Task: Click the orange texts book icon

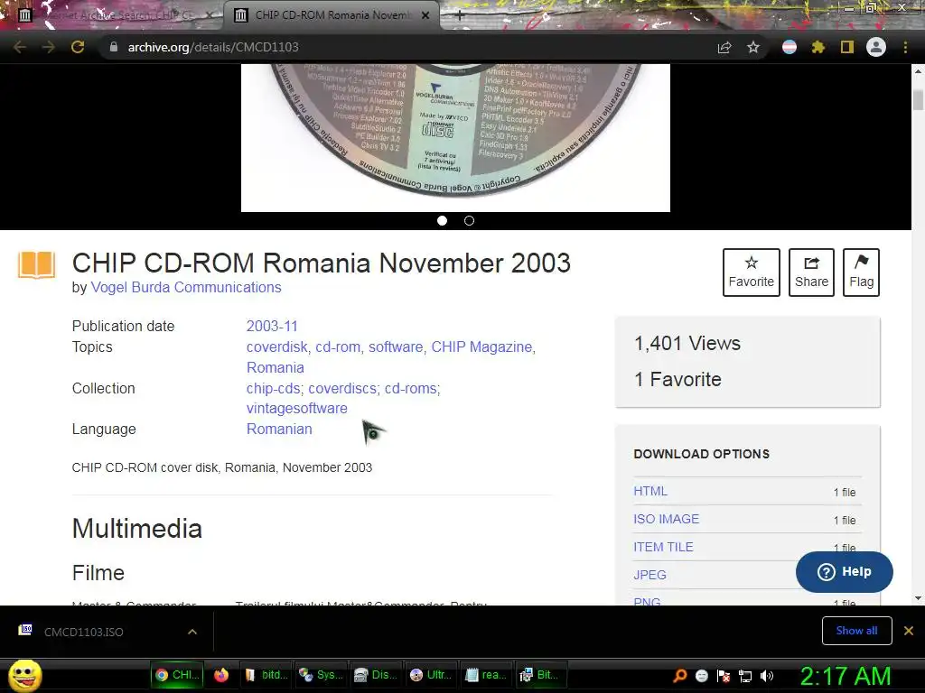Action: pos(36,264)
